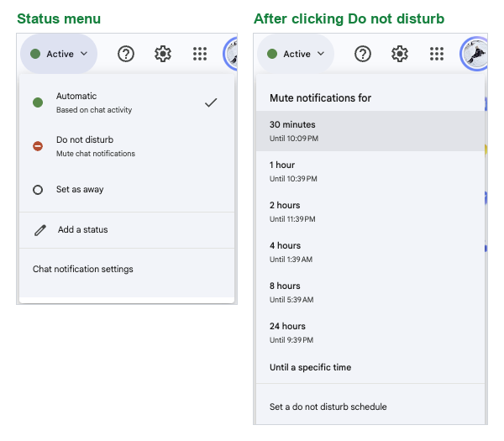
Task: Select Until a specific time
Action: (x=370, y=367)
